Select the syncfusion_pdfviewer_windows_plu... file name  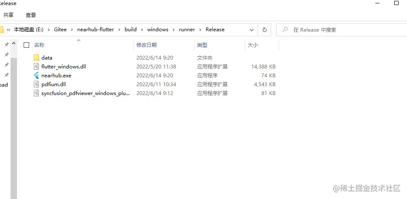pos(85,93)
